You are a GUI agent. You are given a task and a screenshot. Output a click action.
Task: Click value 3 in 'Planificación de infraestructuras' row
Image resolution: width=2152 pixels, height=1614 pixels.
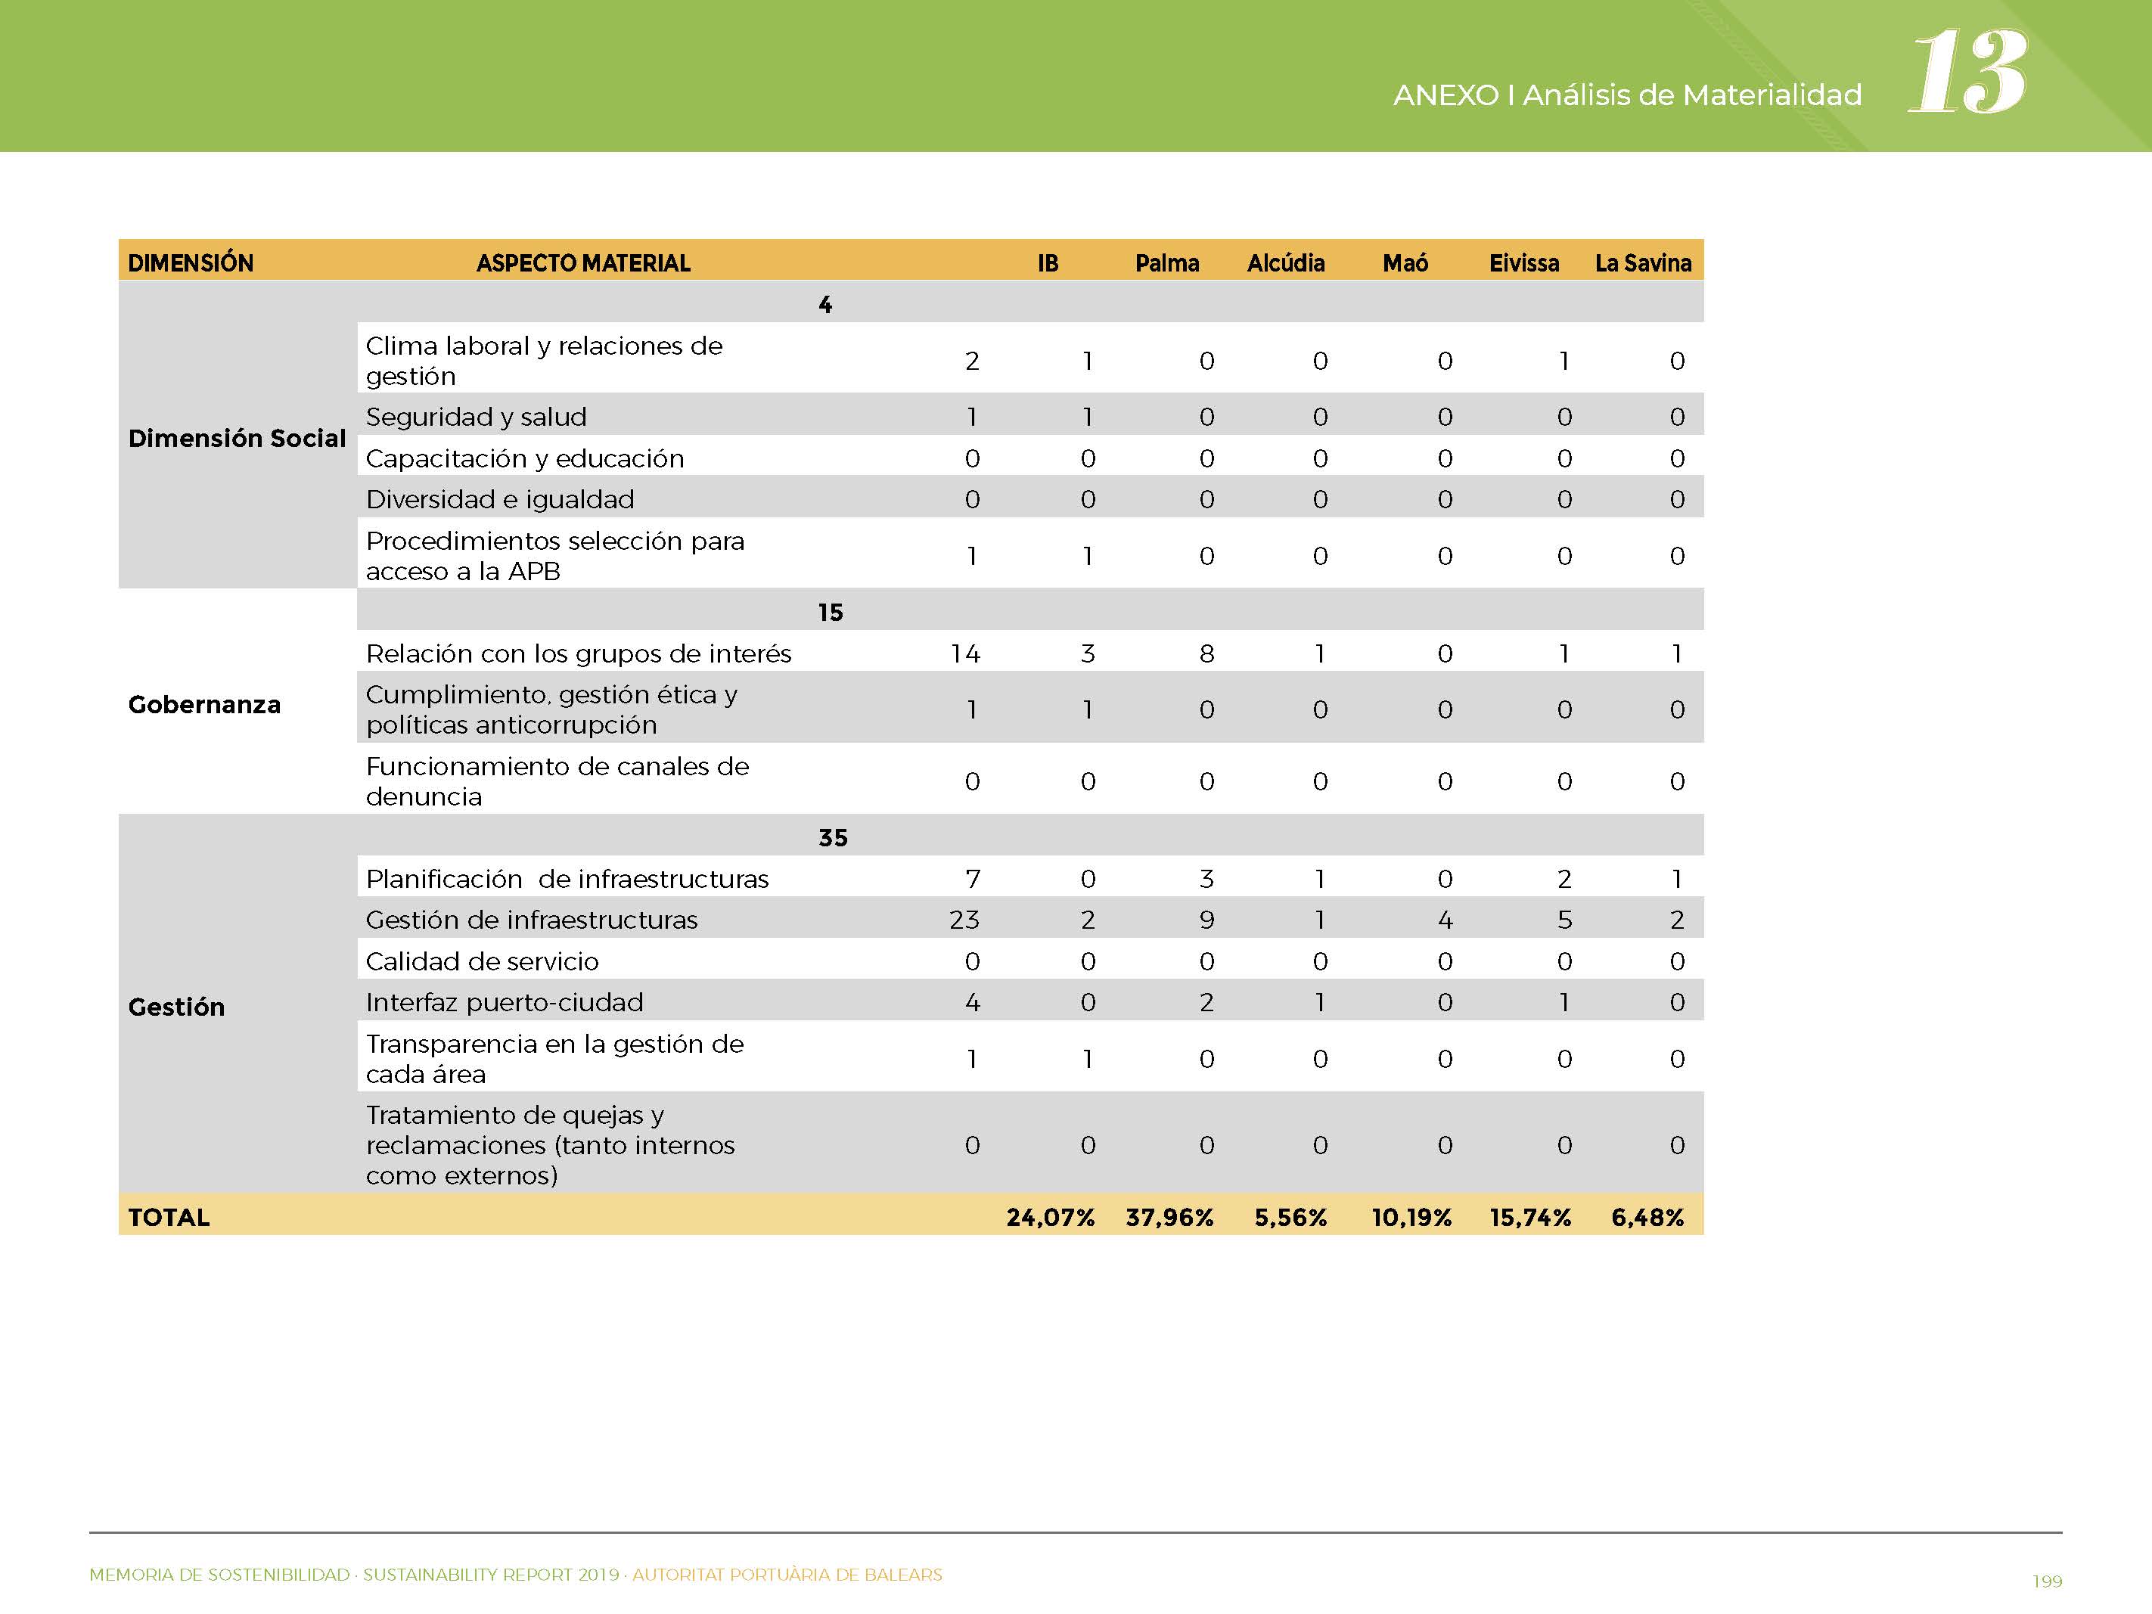1206,879
